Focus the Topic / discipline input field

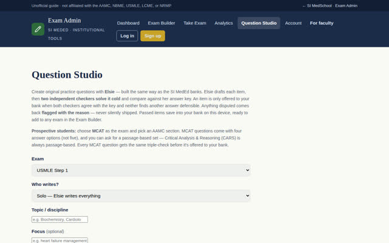[60, 219]
